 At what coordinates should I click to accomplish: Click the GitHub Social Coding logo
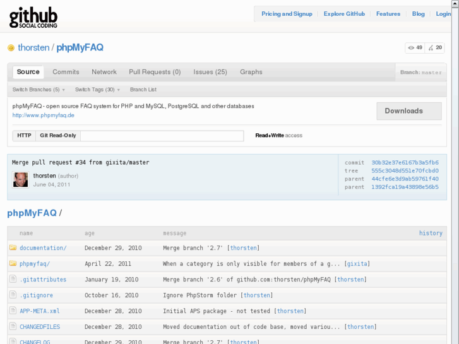33,17
